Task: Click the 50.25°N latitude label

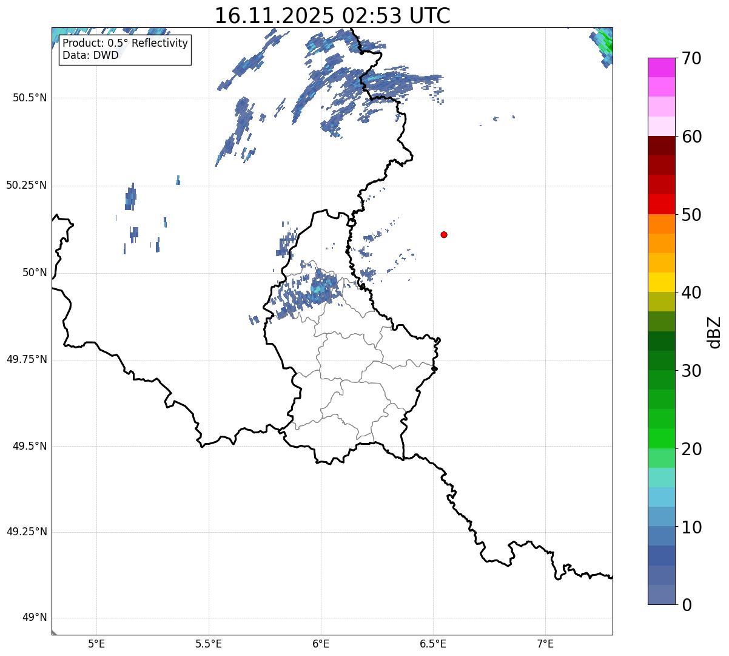Action: 27,186
